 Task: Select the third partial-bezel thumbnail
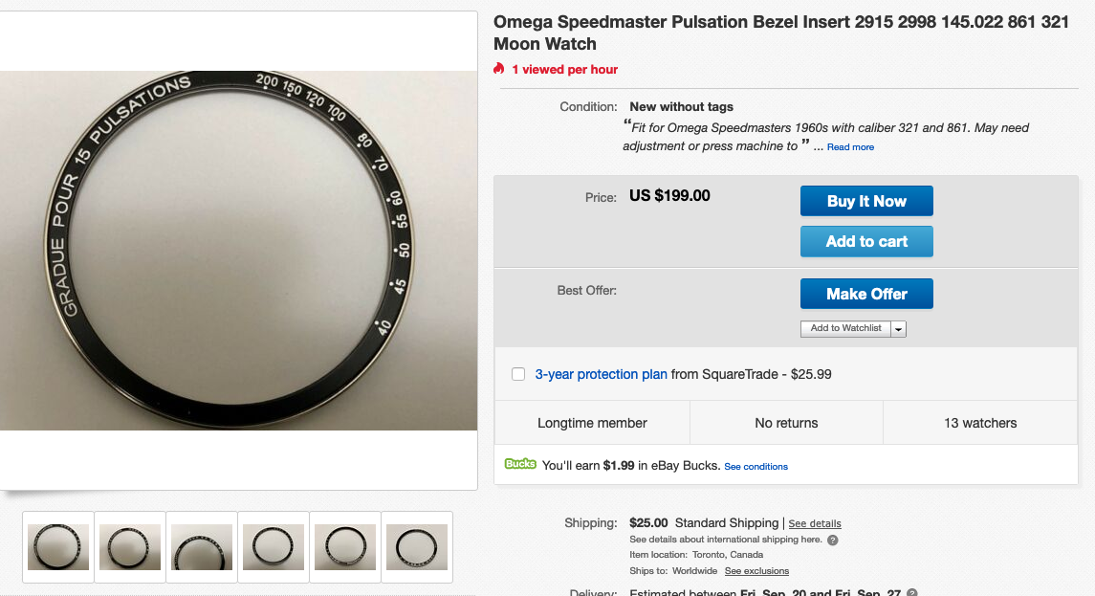tap(202, 547)
